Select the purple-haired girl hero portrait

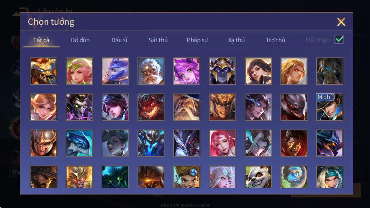(x=187, y=71)
